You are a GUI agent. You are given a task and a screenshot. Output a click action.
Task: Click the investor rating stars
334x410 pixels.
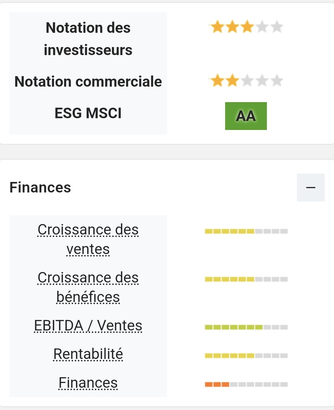pyautogui.click(x=246, y=27)
